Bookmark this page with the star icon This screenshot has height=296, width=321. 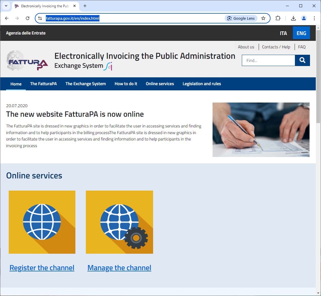(263, 18)
